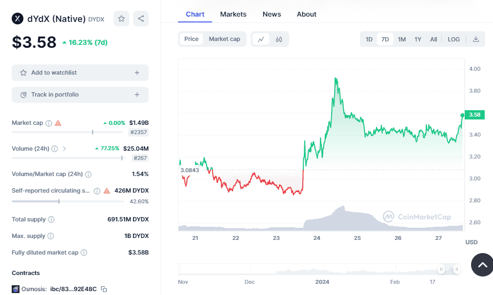Click the #2357 market cap rank badge
493x295 pixels.
[x=138, y=132]
